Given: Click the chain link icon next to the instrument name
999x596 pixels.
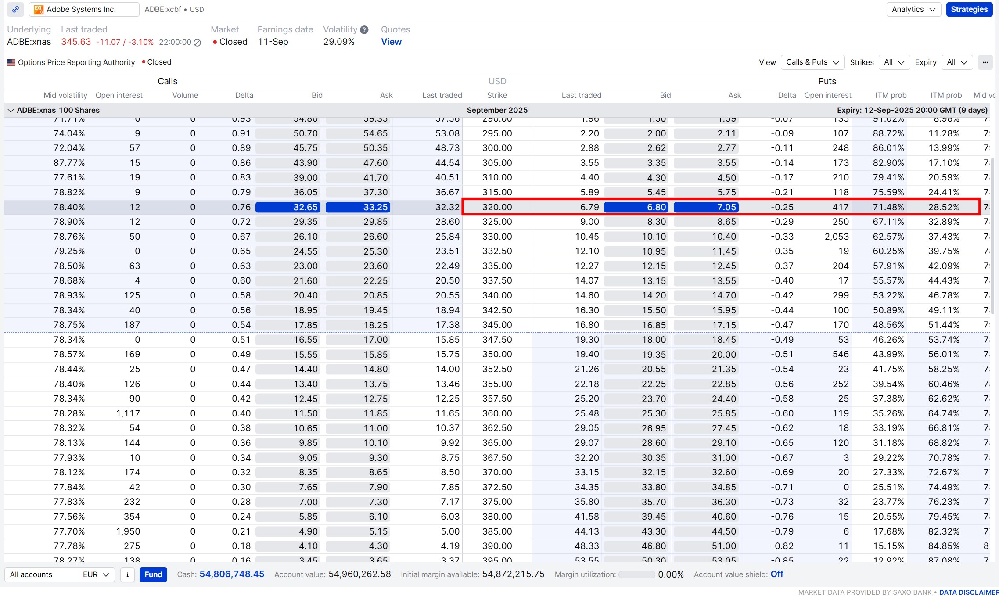Looking at the screenshot, I should pyautogui.click(x=15, y=9).
